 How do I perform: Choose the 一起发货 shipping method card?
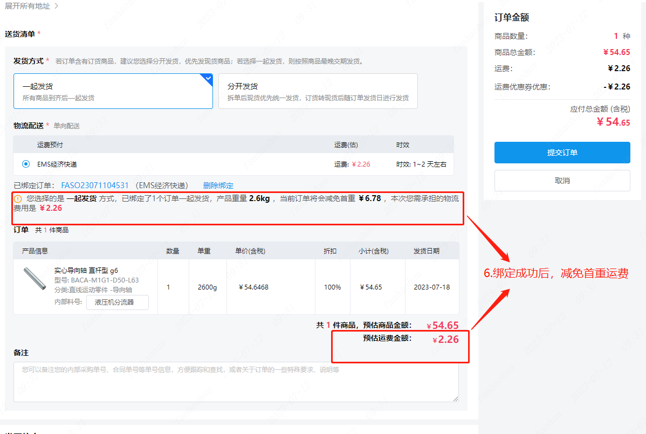click(x=113, y=91)
